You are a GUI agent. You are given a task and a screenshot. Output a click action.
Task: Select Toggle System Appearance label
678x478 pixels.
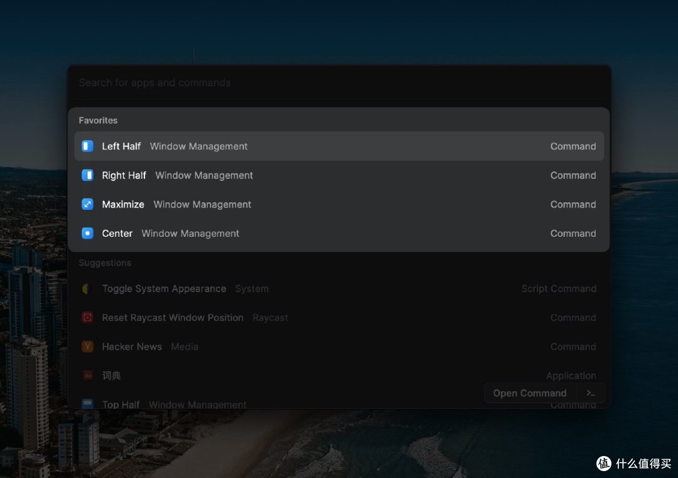click(164, 288)
